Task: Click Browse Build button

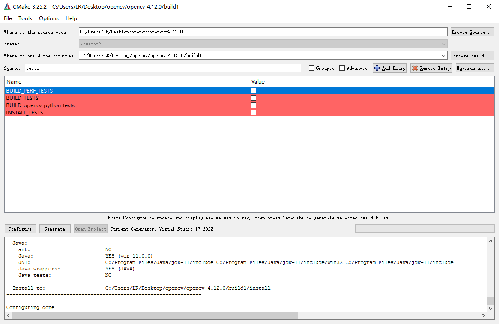Action: pos(472,56)
